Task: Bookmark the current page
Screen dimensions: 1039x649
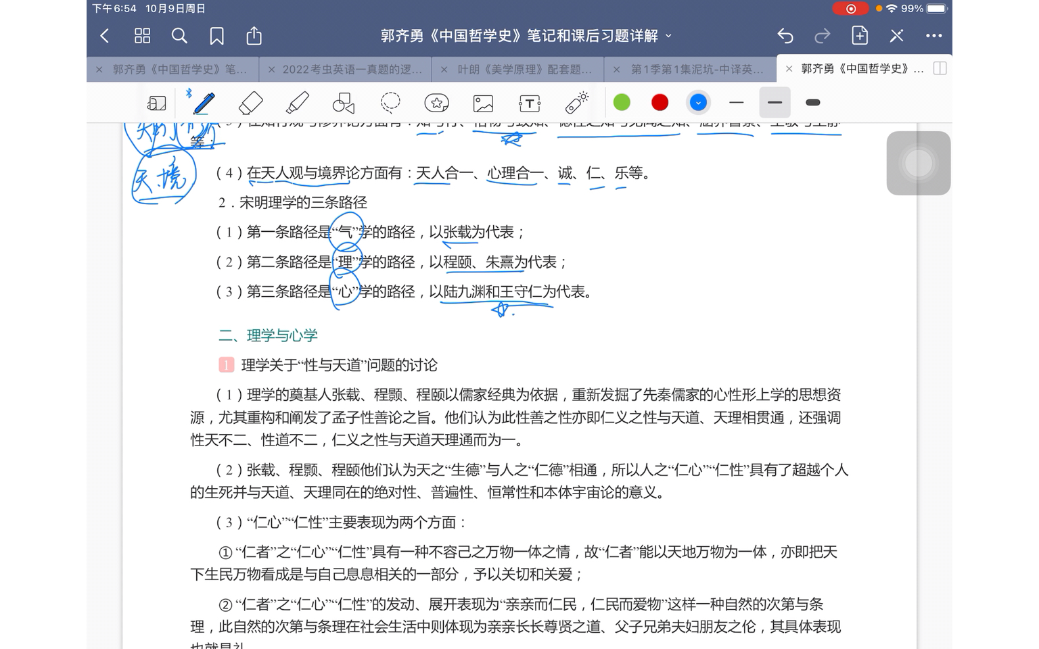Action: pyautogui.click(x=216, y=36)
